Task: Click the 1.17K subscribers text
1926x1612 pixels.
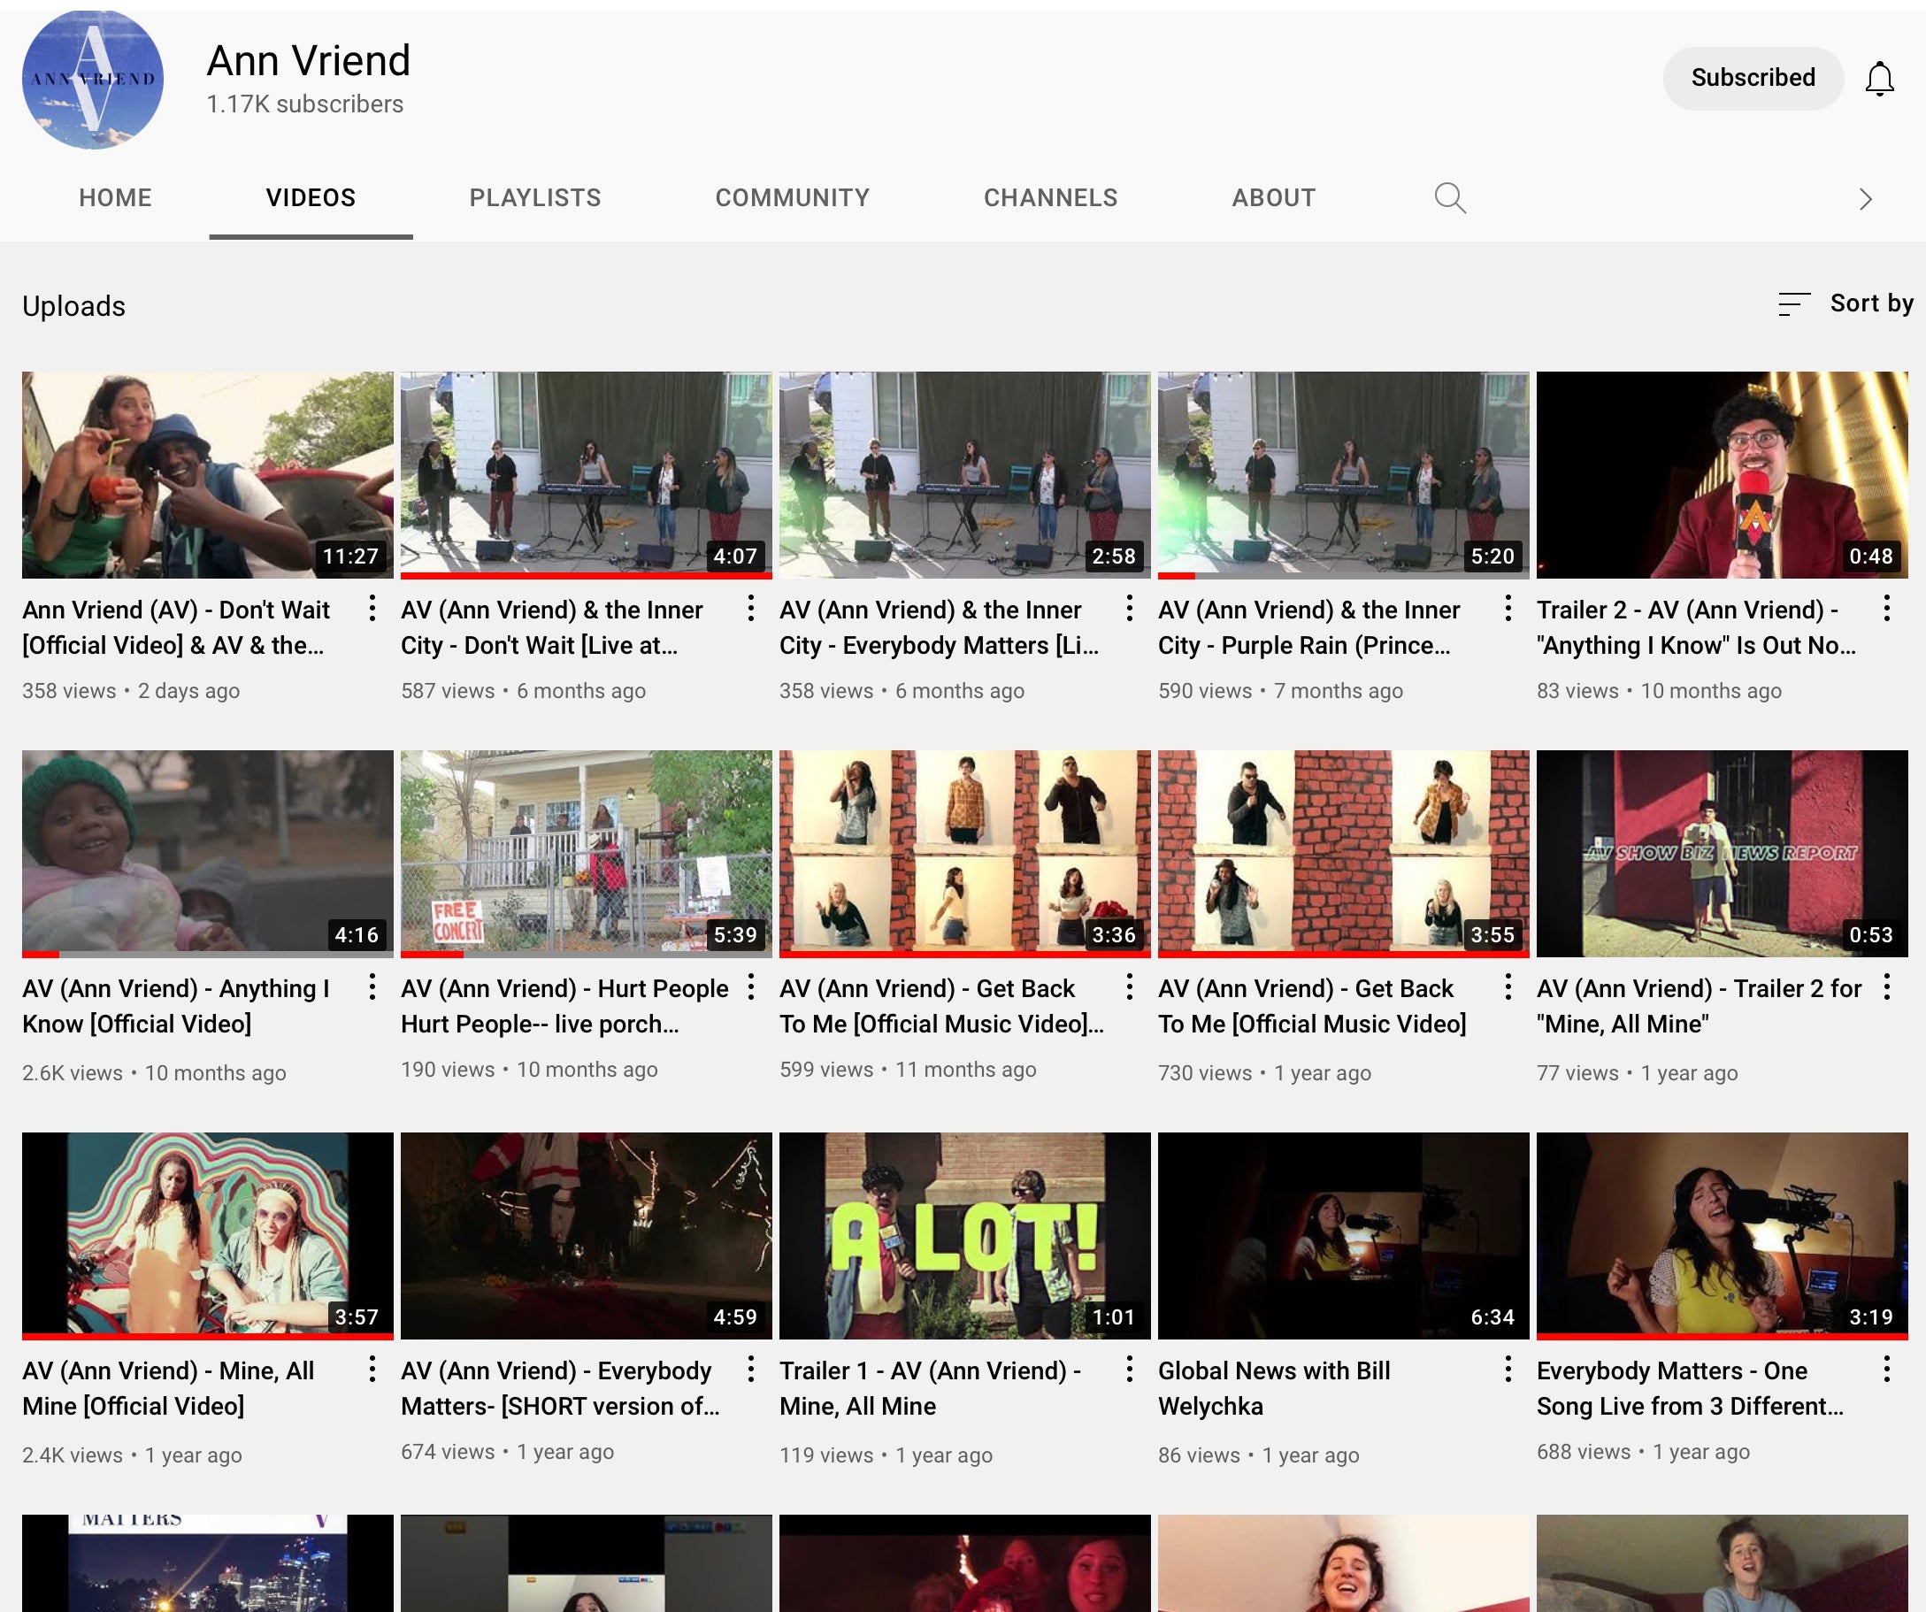Action: [x=304, y=104]
